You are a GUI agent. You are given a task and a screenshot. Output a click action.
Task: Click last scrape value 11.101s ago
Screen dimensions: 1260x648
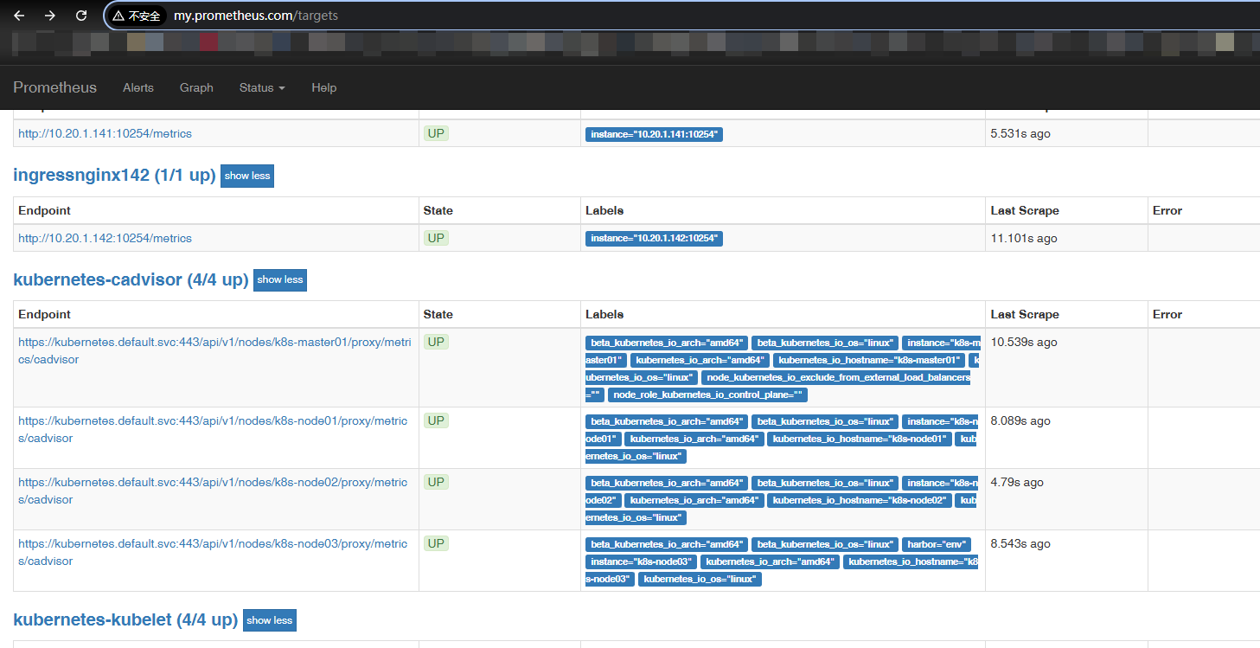tap(1024, 238)
